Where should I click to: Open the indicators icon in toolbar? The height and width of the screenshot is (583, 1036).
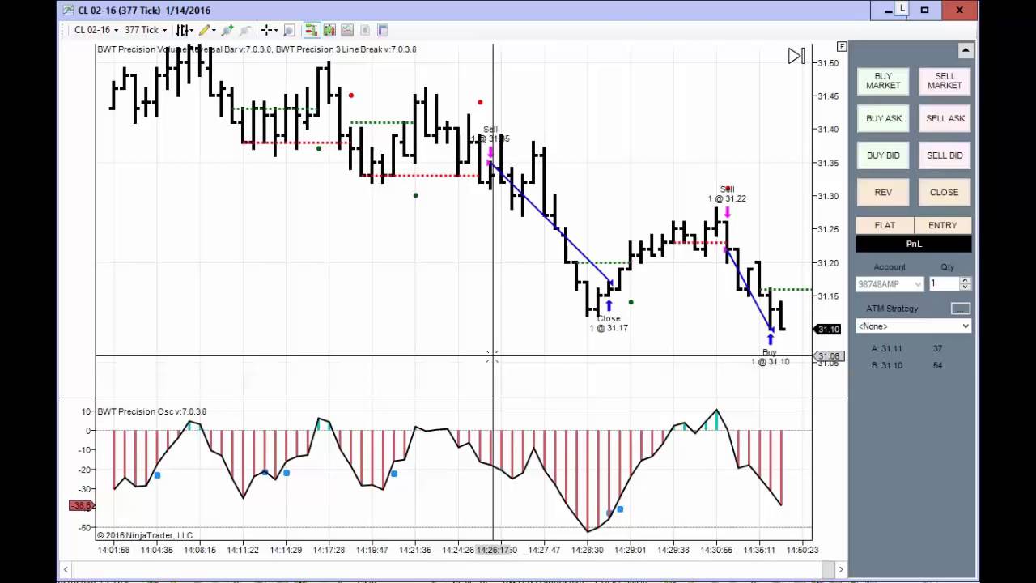[329, 30]
